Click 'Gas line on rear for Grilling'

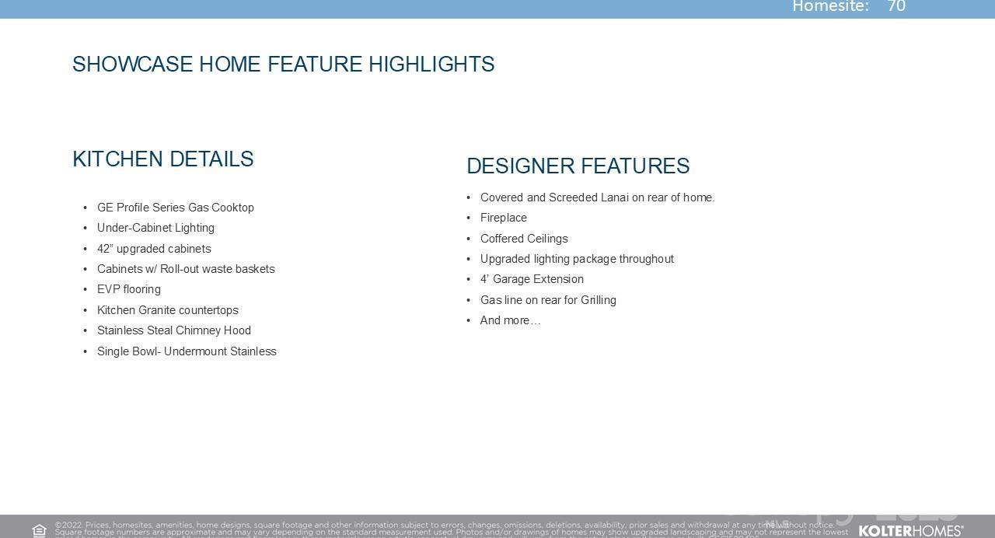click(x=548, y=300)
